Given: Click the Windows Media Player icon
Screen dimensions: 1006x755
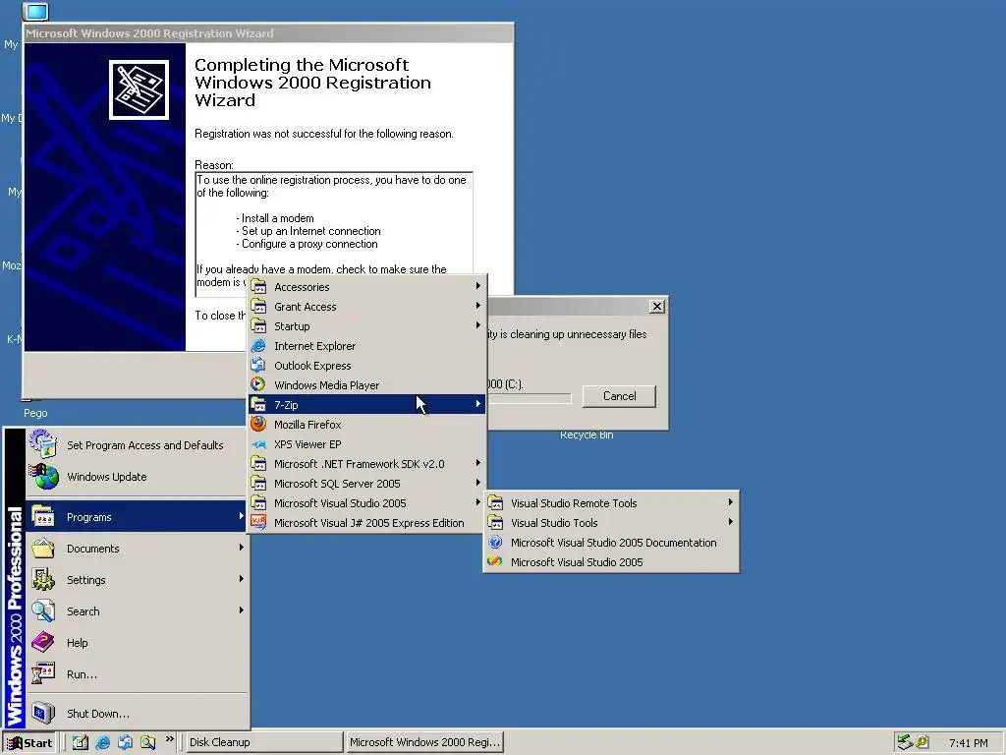Looking at the screenshot, I should (258, 385).
